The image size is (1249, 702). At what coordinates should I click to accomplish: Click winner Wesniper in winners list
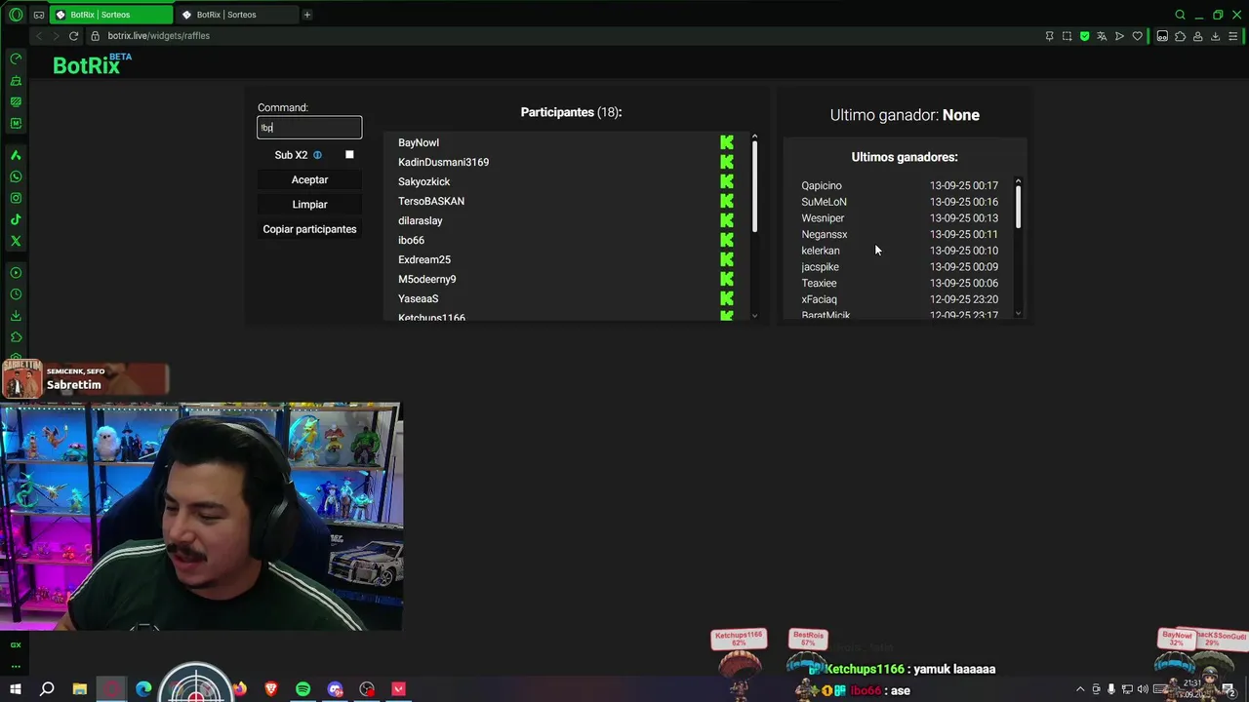823,218
